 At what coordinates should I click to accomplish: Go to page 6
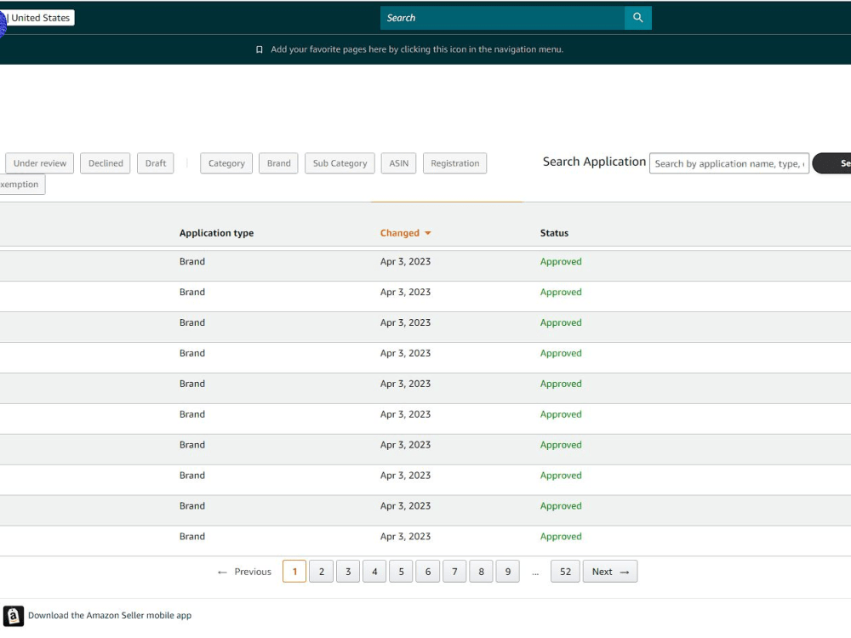[428, 572]
